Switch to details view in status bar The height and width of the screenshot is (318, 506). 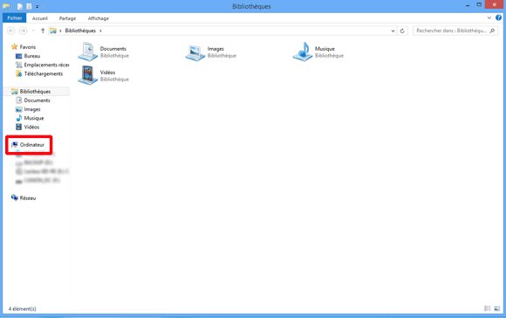(488, 308)
